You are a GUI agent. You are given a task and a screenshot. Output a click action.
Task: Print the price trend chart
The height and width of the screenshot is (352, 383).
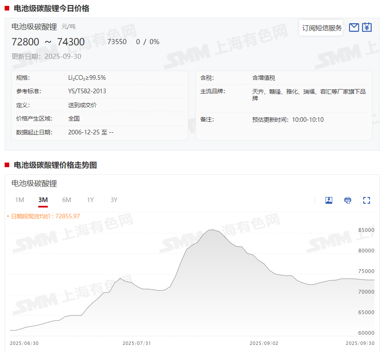pyautogui.click(x=348, y=200)
